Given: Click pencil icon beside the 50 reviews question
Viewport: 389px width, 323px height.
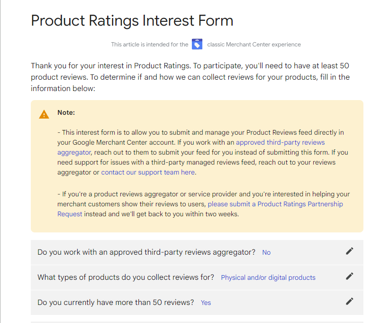Looking at the screenshot, I should point(349,301).
